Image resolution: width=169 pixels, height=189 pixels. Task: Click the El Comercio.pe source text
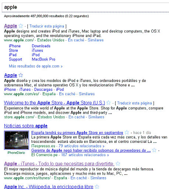(44, 155)
